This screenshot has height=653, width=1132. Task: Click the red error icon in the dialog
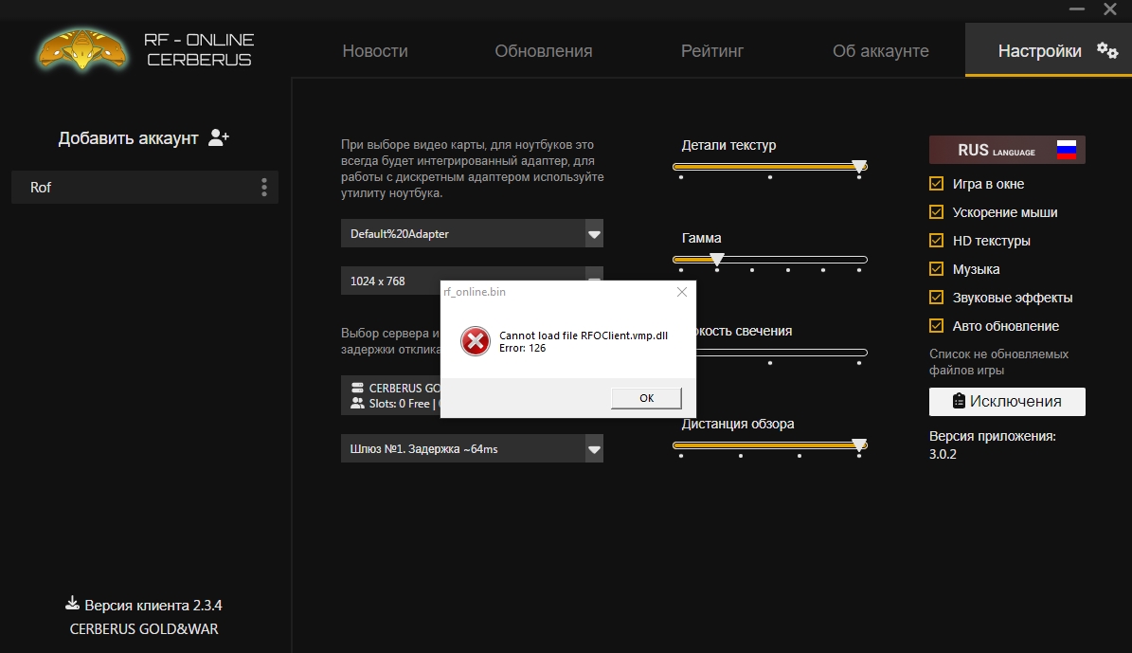pos(475,340)
